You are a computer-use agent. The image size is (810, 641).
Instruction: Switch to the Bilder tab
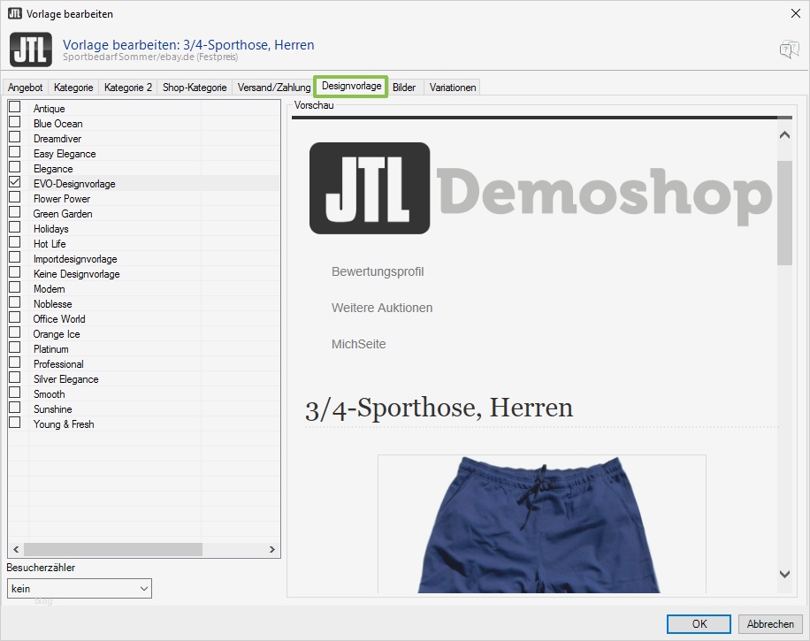pos(404,87)
